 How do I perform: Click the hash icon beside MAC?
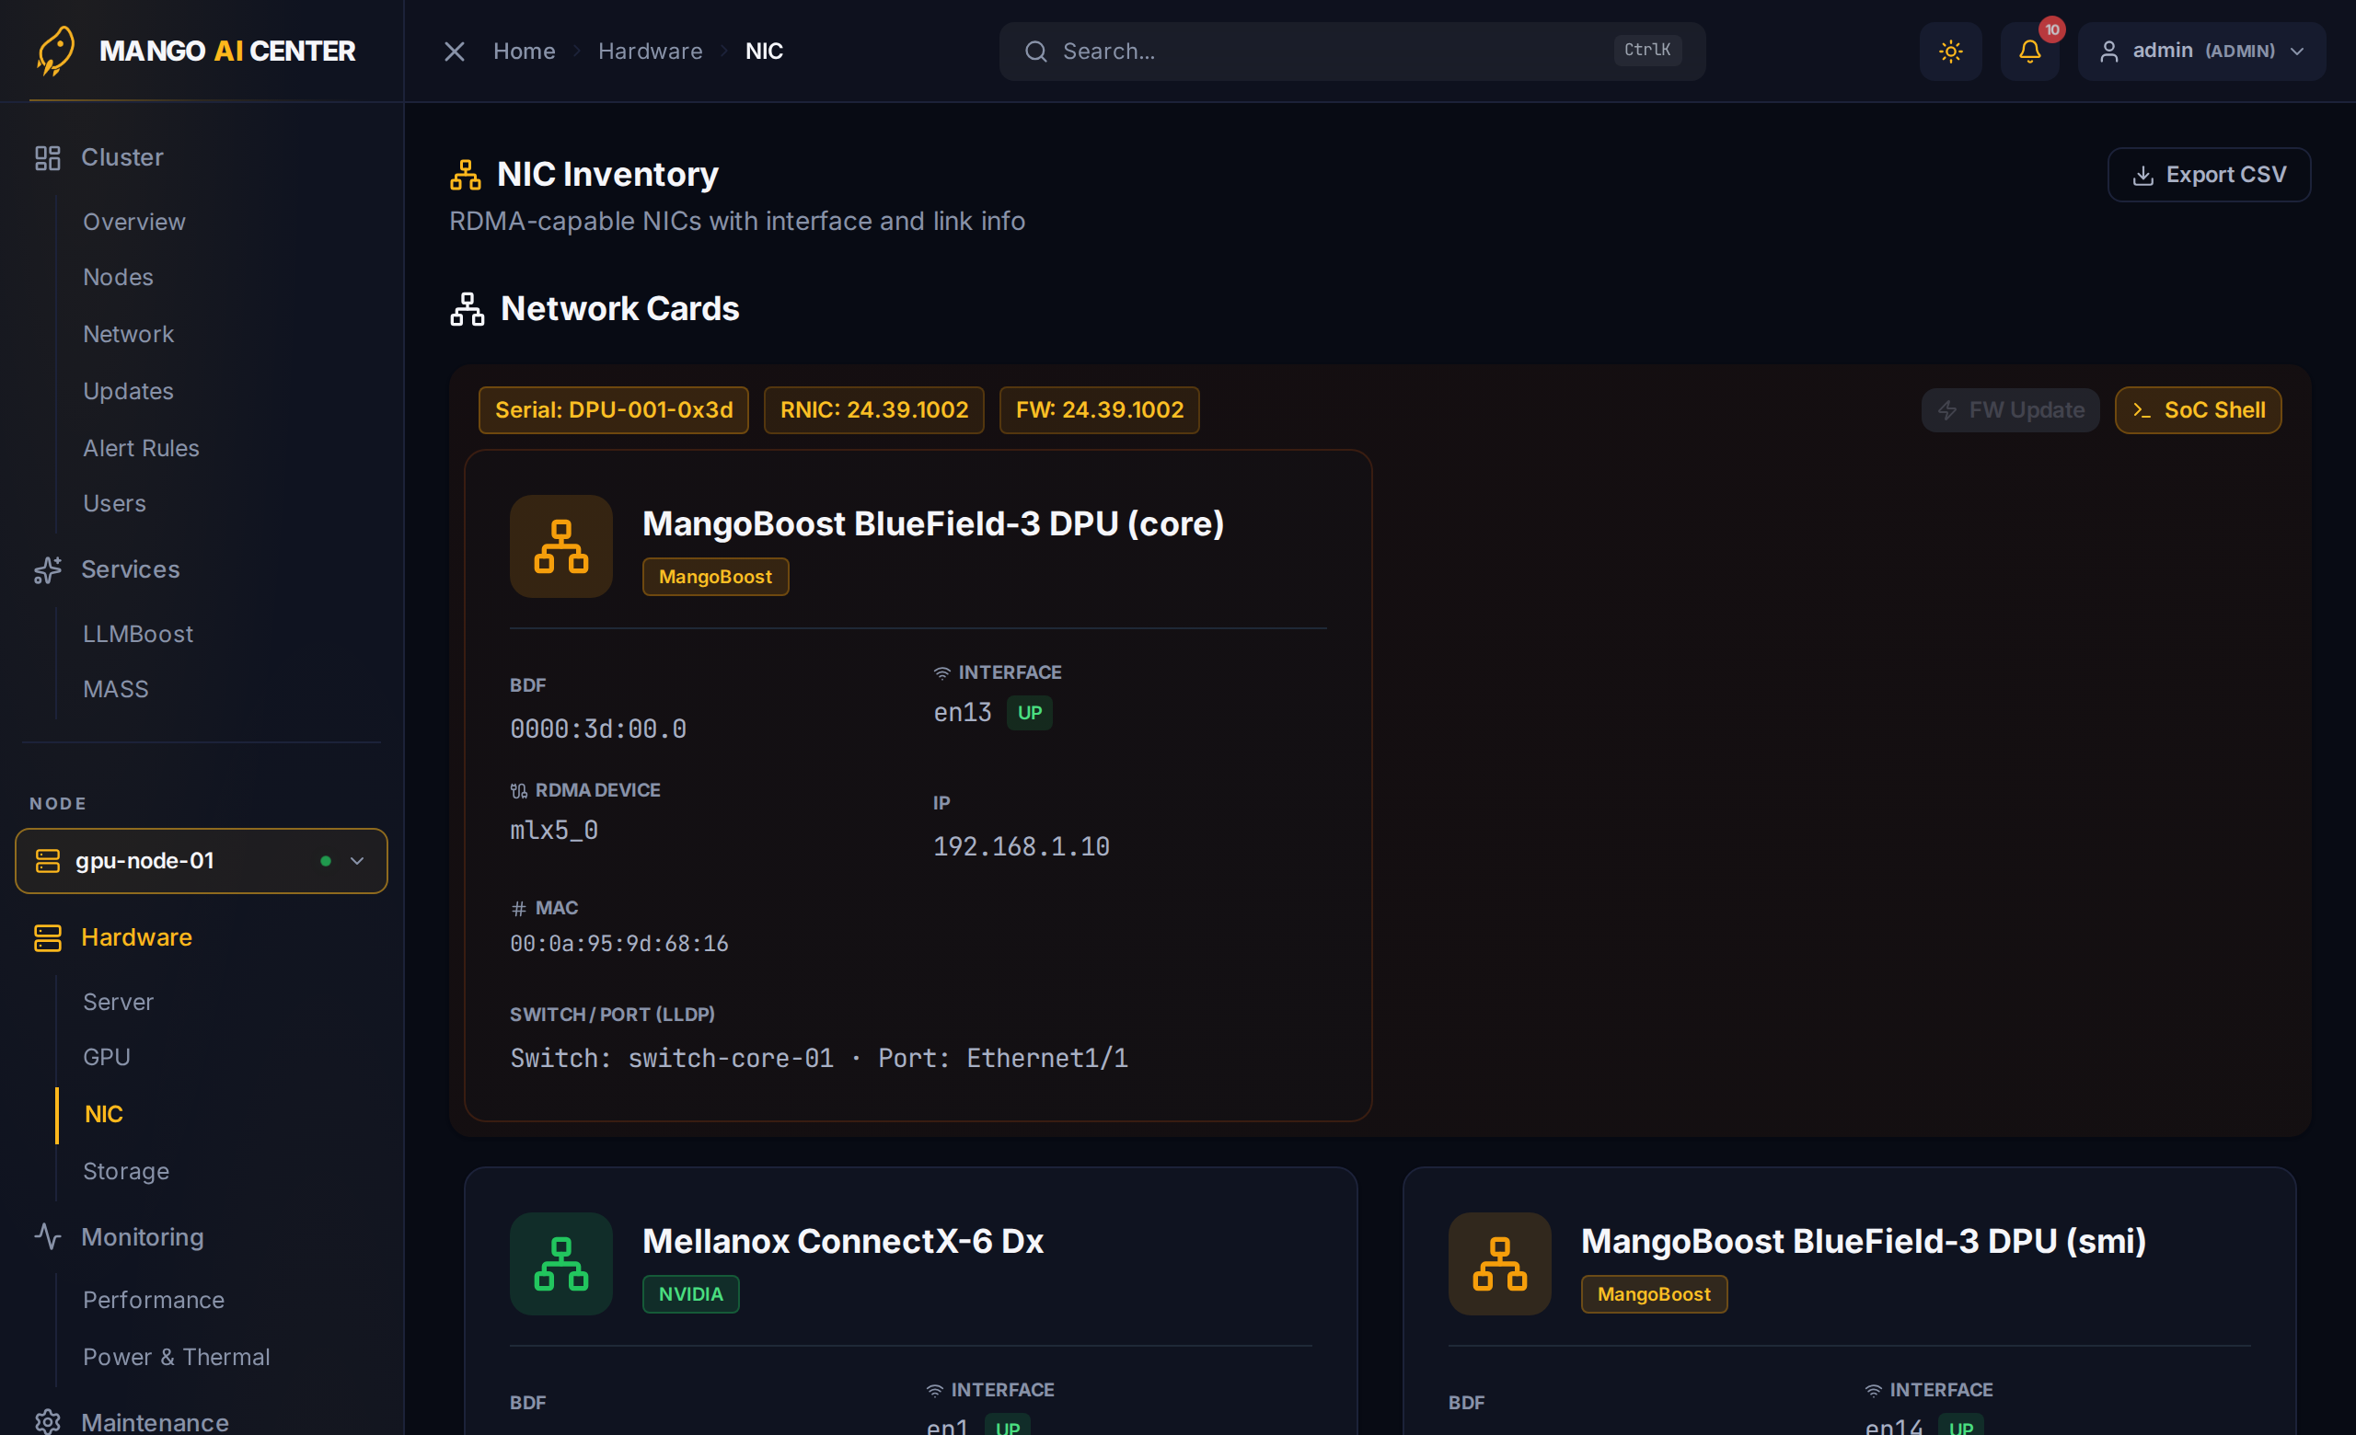coord(518,909)
